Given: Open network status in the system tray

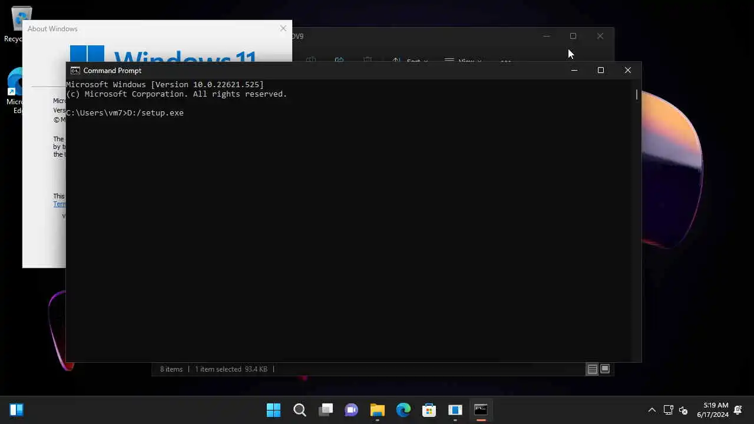Looking at the screenshot, I should [669, 410].
